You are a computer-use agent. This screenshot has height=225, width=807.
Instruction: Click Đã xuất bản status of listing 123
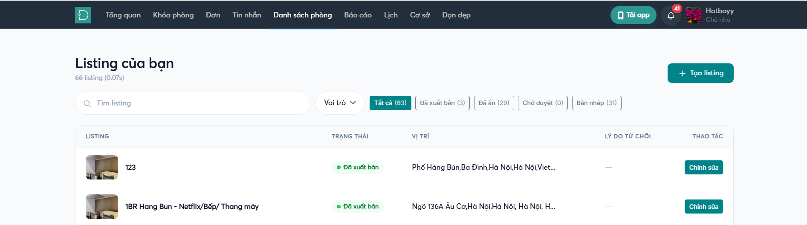(x=358, y=168)
